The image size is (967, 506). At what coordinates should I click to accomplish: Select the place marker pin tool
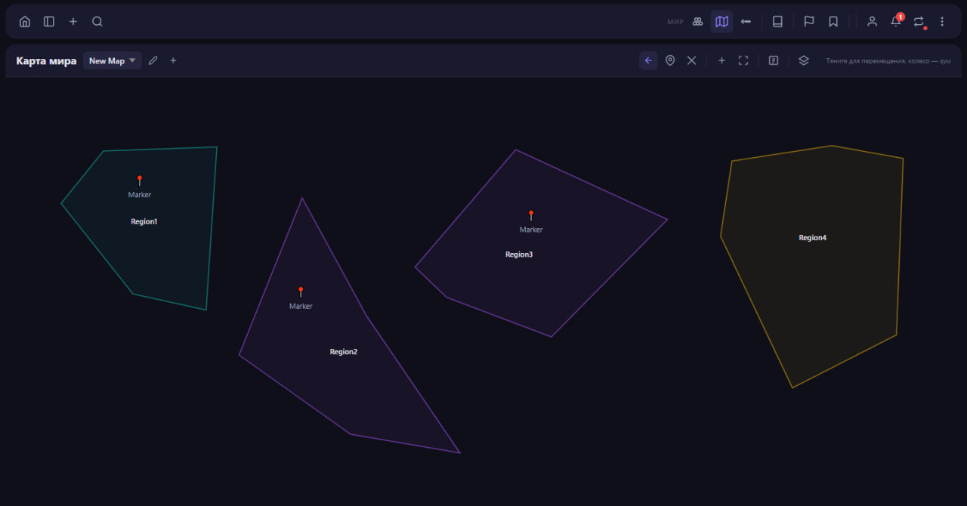pos(670,60)
